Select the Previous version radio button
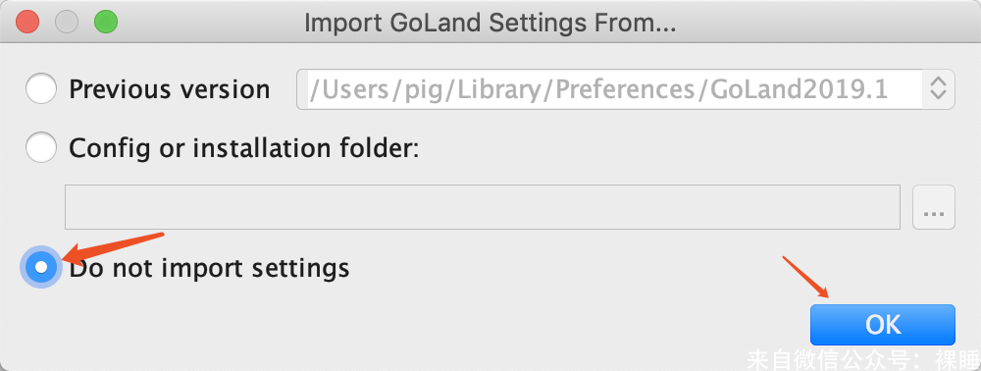Viewport: 981px width, 371px height. (x=41, y=89)
